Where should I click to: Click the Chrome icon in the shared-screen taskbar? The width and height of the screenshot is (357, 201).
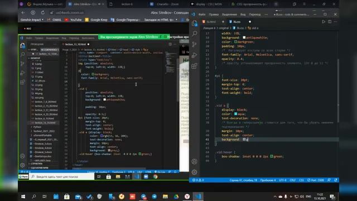155,176
